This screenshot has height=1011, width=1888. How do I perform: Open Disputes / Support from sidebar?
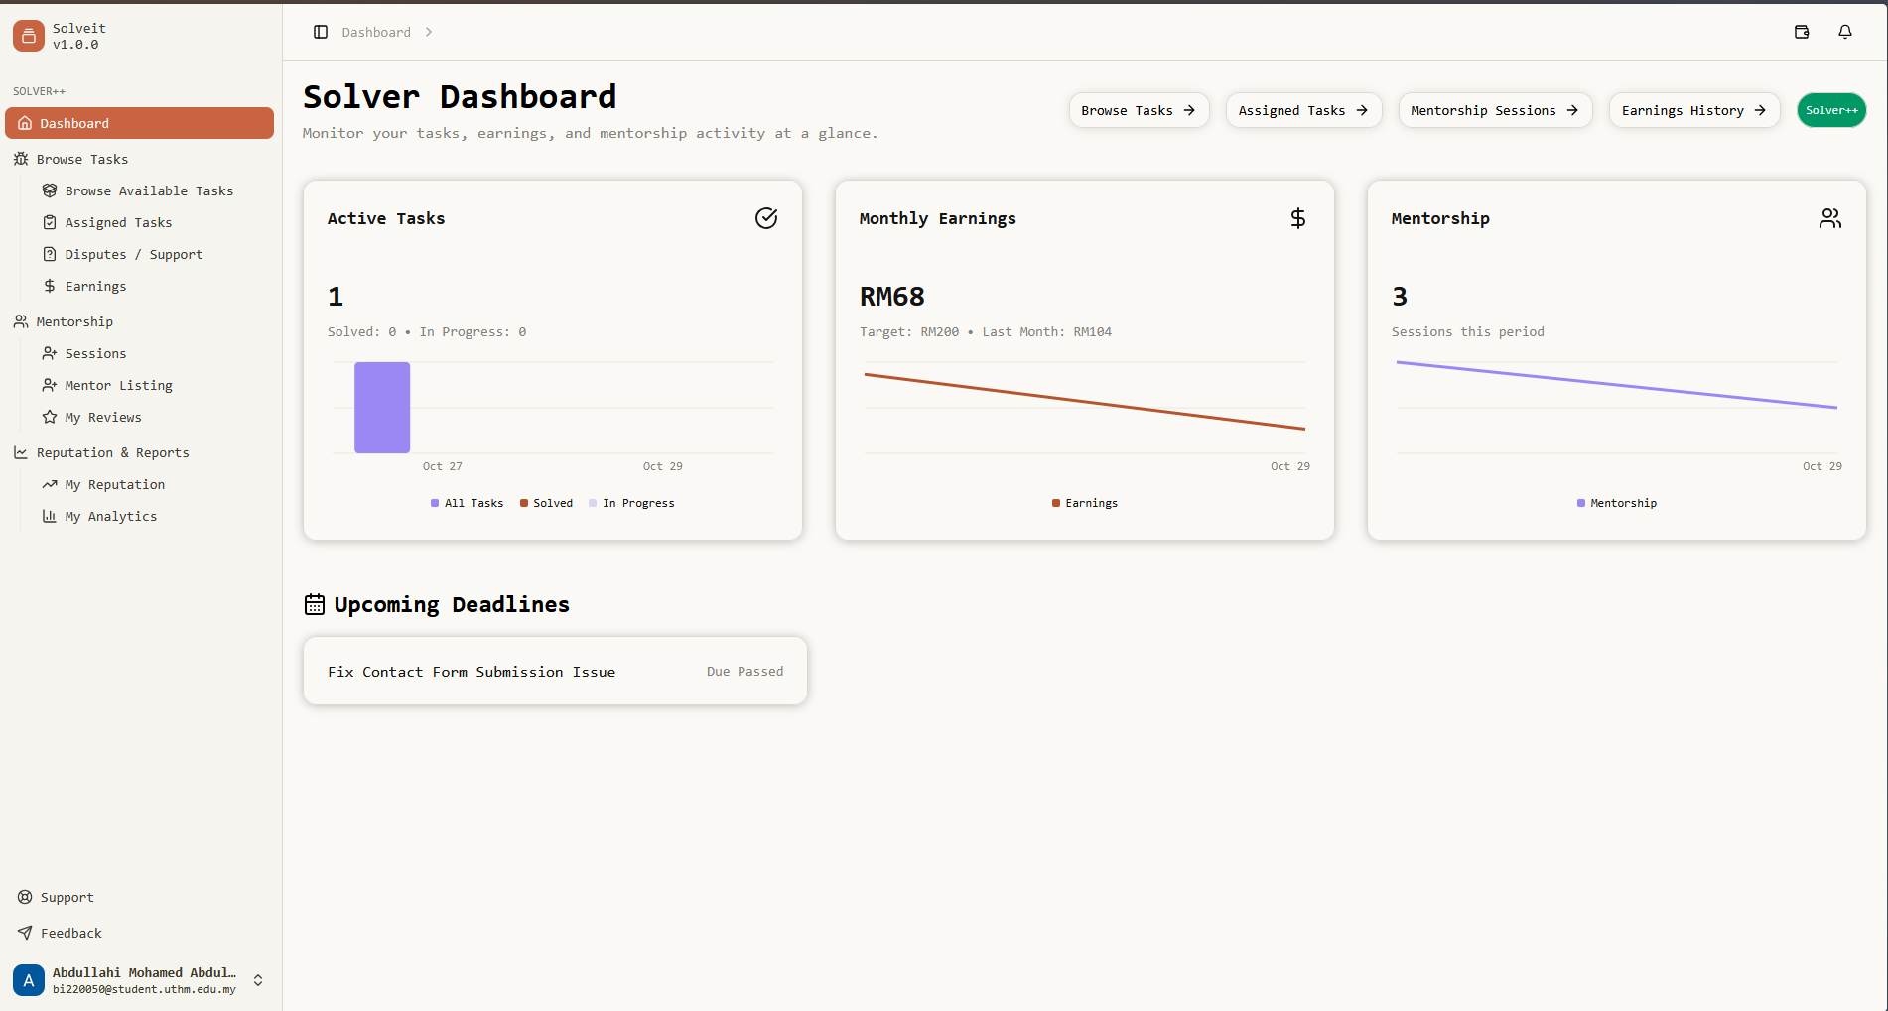point(133,254)
